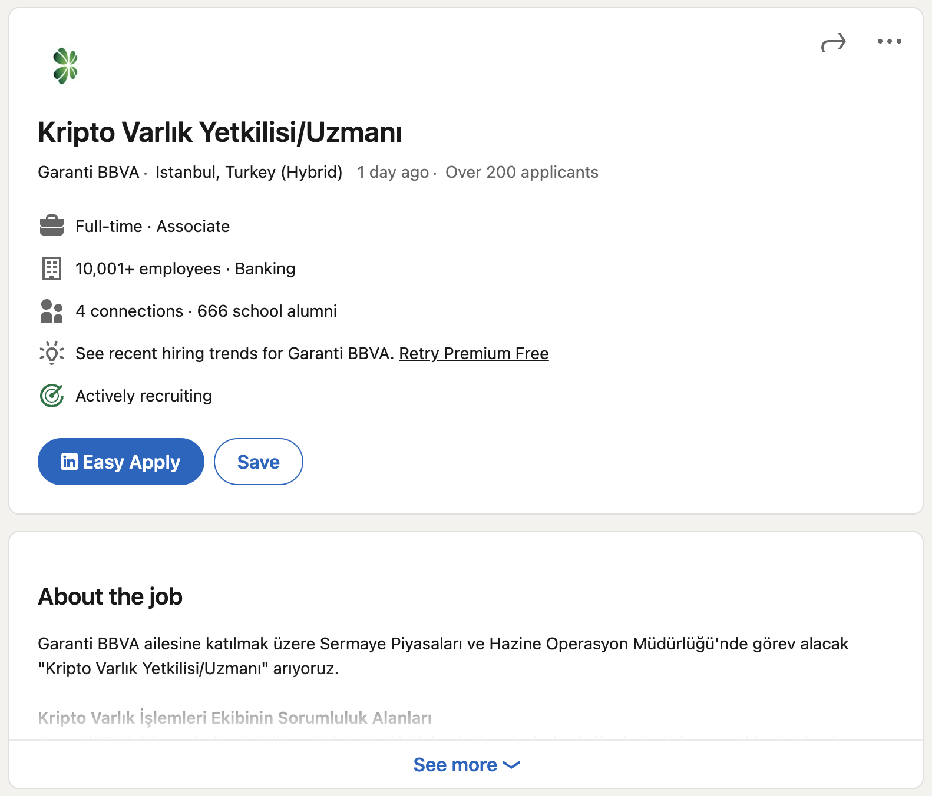Viewport: 932px width, 796px height.
Task: Expand the description with See more
Action: [x=466, y=764]
